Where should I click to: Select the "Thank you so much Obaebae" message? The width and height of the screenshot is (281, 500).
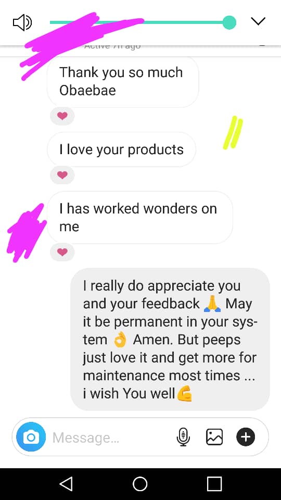click(x=123, y=82)
